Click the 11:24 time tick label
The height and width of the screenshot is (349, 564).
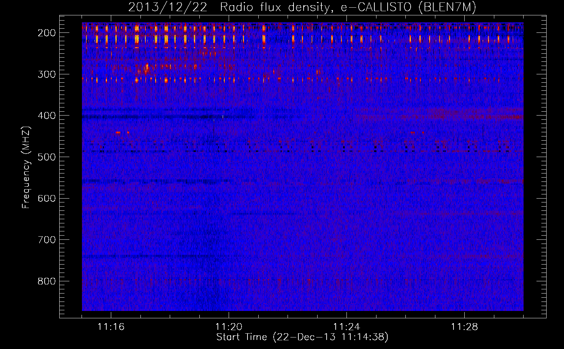[x=346, y=327]
